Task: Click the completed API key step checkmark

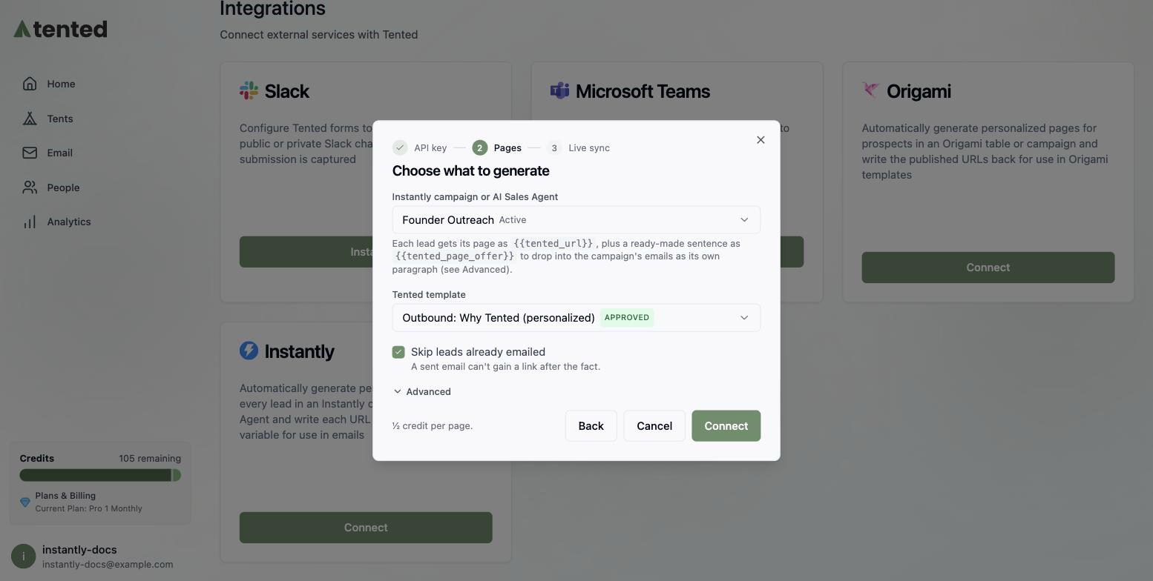Action: 400,147
